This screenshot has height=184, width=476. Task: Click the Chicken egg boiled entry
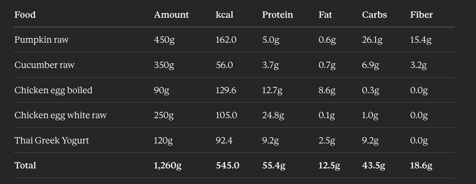point(53,90)
